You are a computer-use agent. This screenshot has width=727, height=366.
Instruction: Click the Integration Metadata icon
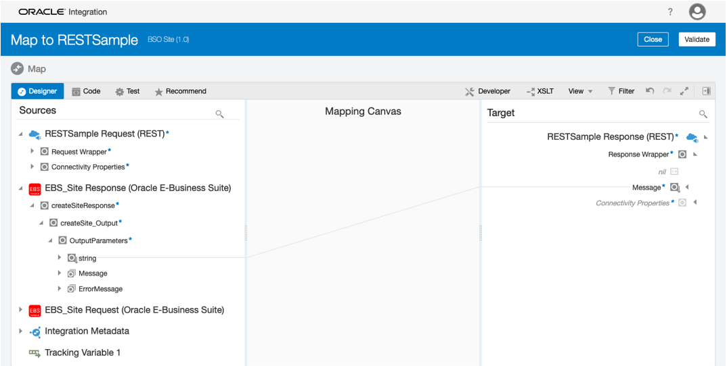pos(35,332)
